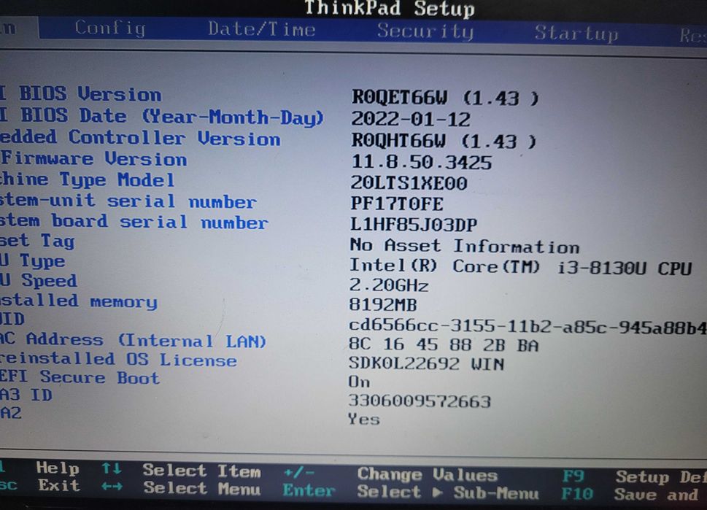This screenshot has width=707, height=510.
Task: Click the Help legend entry
Action: point(58,468)
